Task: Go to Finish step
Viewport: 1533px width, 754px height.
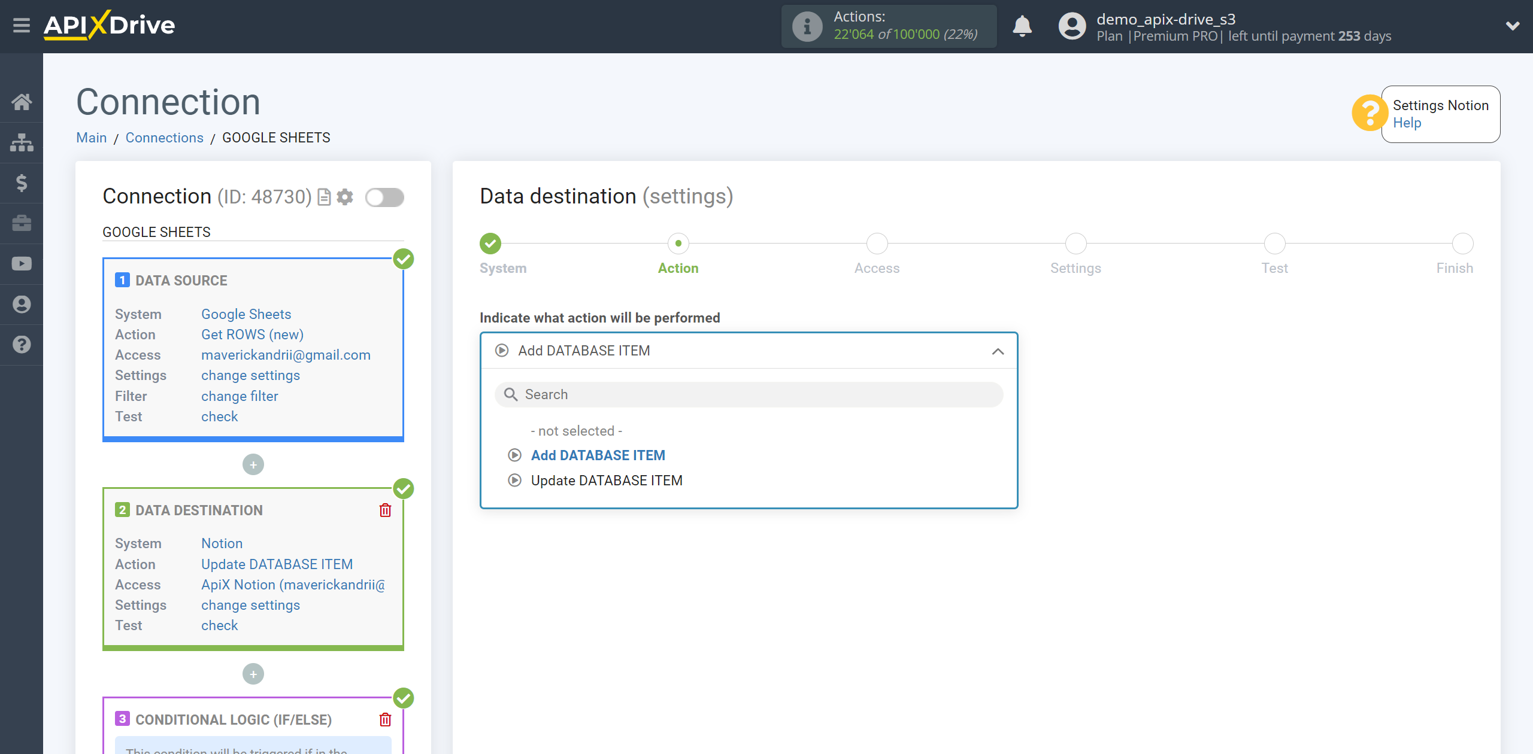Action: (1462, 244)
